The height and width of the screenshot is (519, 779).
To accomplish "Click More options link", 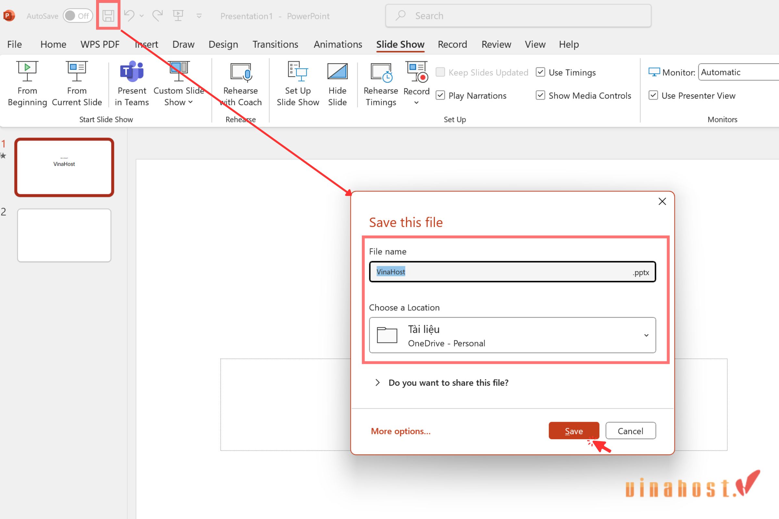I will 401,431.
